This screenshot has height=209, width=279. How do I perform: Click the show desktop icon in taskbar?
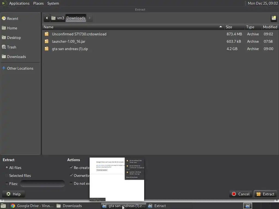[3, 206]
